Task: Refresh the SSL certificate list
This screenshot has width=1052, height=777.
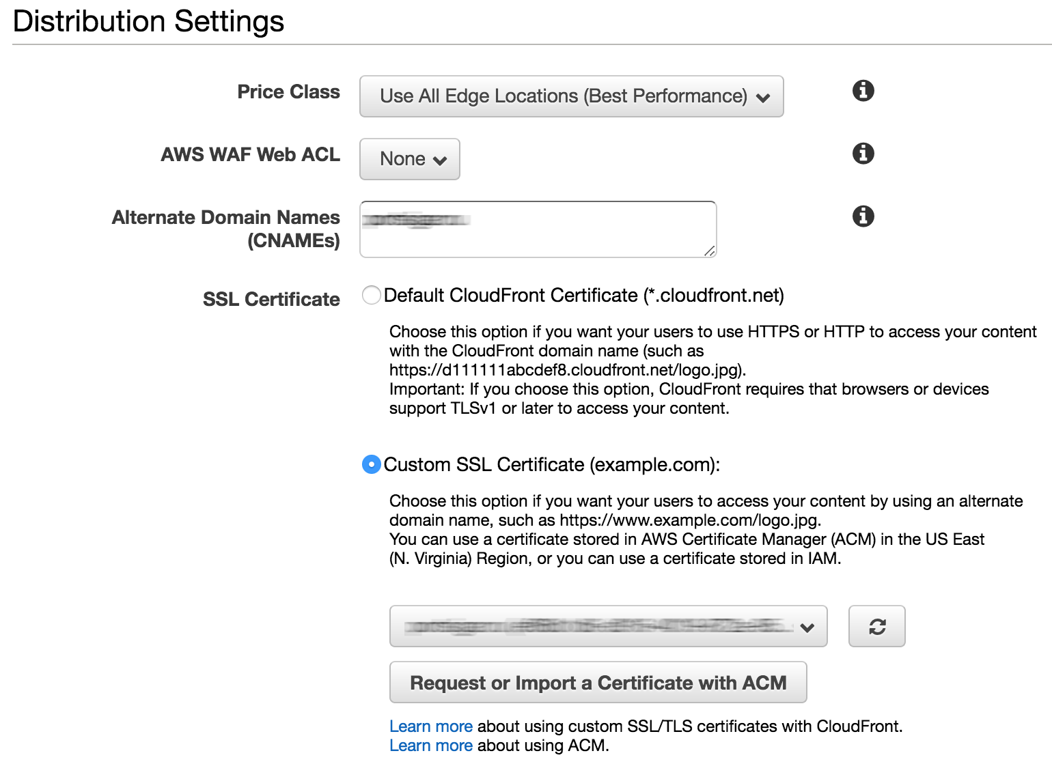Action: (x=876, y=626)
